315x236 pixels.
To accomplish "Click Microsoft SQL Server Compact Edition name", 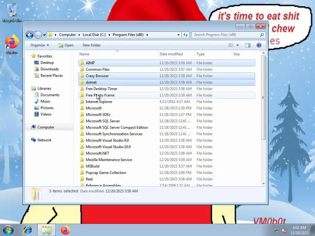I will coord(117,128).
